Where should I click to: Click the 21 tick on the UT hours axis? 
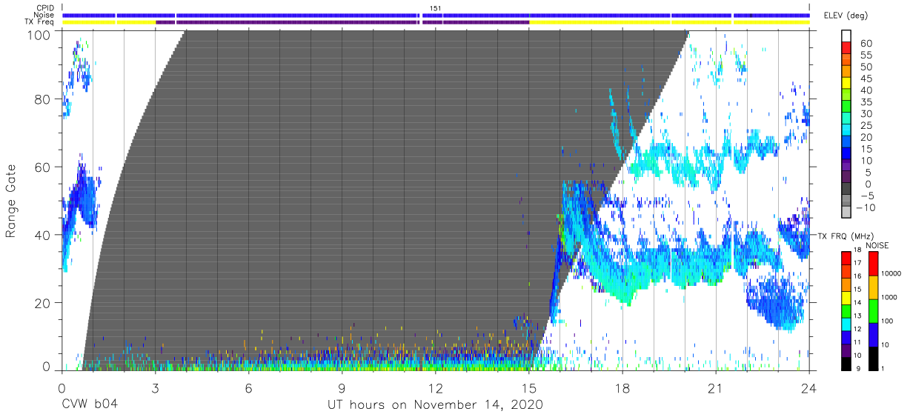point(716,388)
